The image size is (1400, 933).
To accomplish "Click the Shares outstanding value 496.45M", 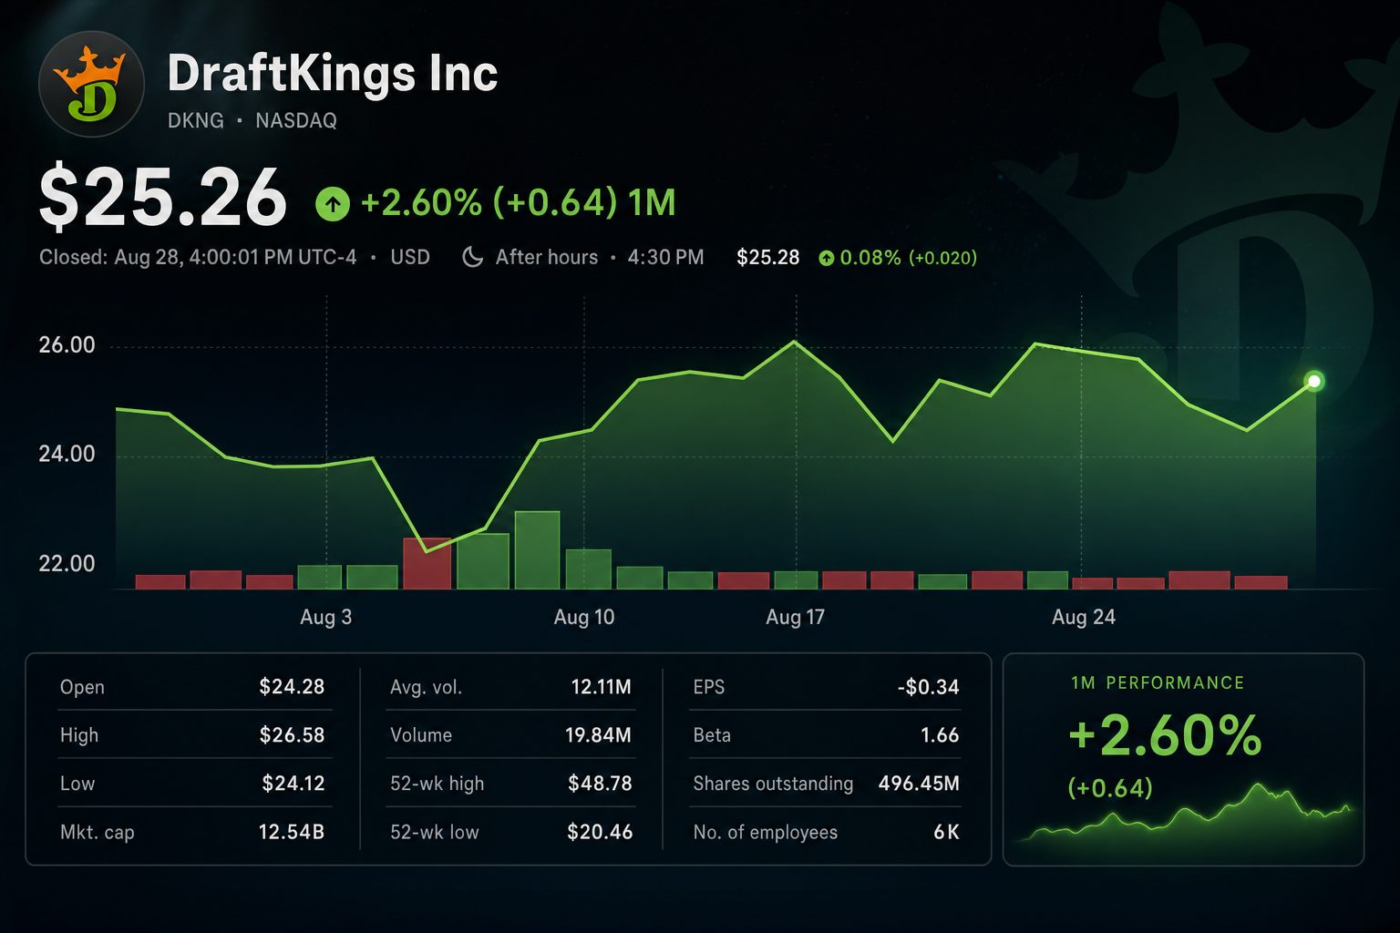I will pyautogui.click(x=920, y=783).
